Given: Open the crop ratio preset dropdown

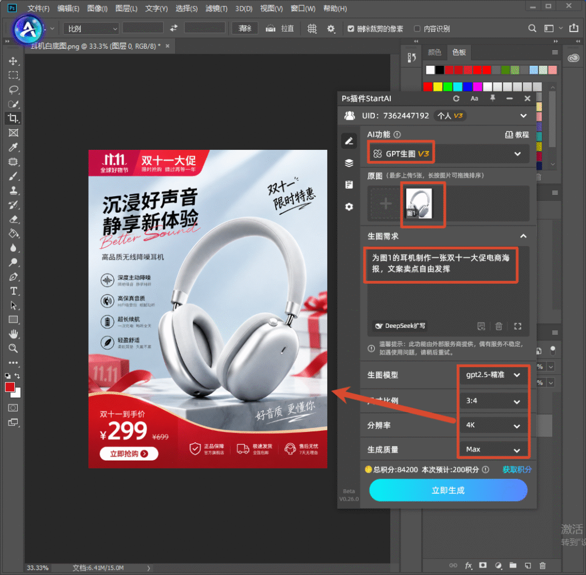Looking at the screenshot, I should coord(91,29).
